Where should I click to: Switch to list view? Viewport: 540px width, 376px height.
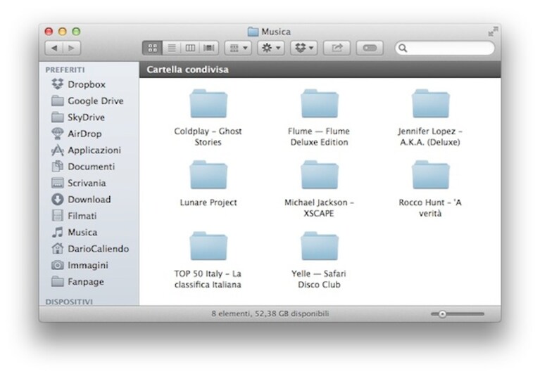[172, 48]
